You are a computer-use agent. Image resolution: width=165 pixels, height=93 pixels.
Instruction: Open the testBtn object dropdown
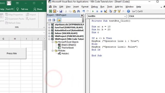[125, 16]
